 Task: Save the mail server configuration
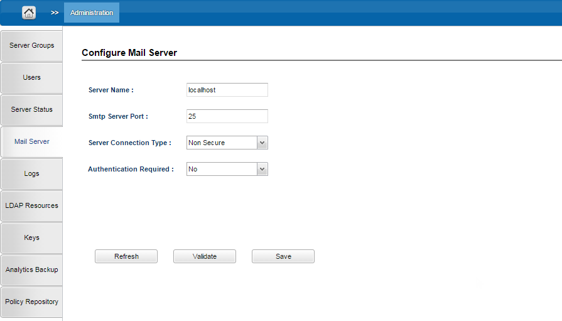[283, 256]
